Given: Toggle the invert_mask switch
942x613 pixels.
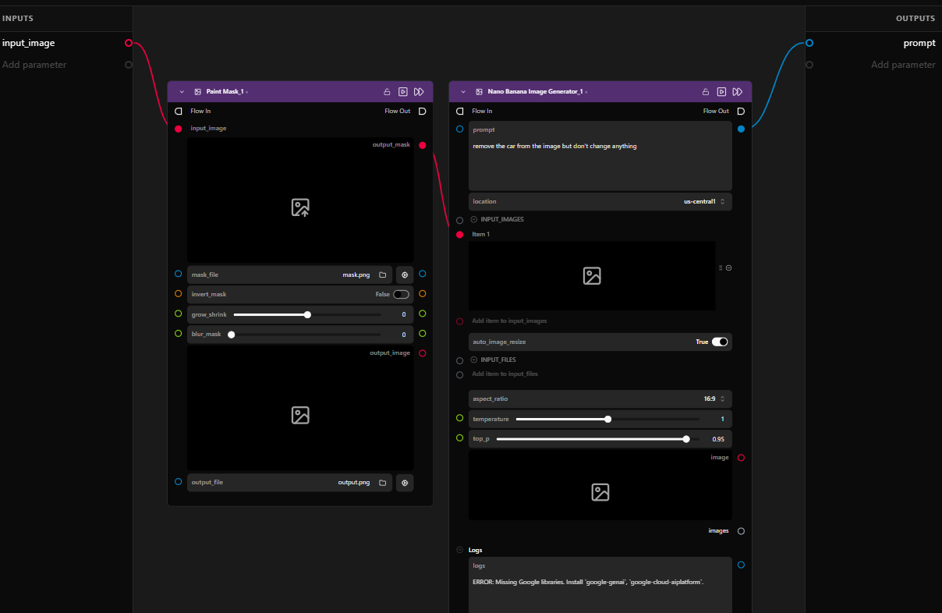Looking at the screenshot, I should [401, 294].
